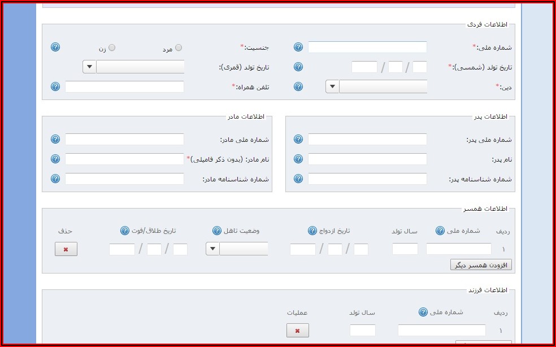This screenshot has width=556, height=347.
Task: Click help icon beside national ID field
Action: (x=298, y=47)
